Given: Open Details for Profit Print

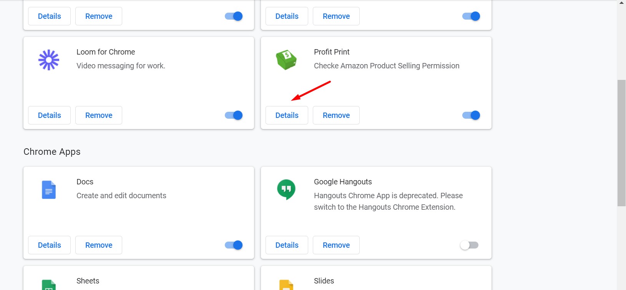Looking at the screenshot, I should (x=287, y=115).
